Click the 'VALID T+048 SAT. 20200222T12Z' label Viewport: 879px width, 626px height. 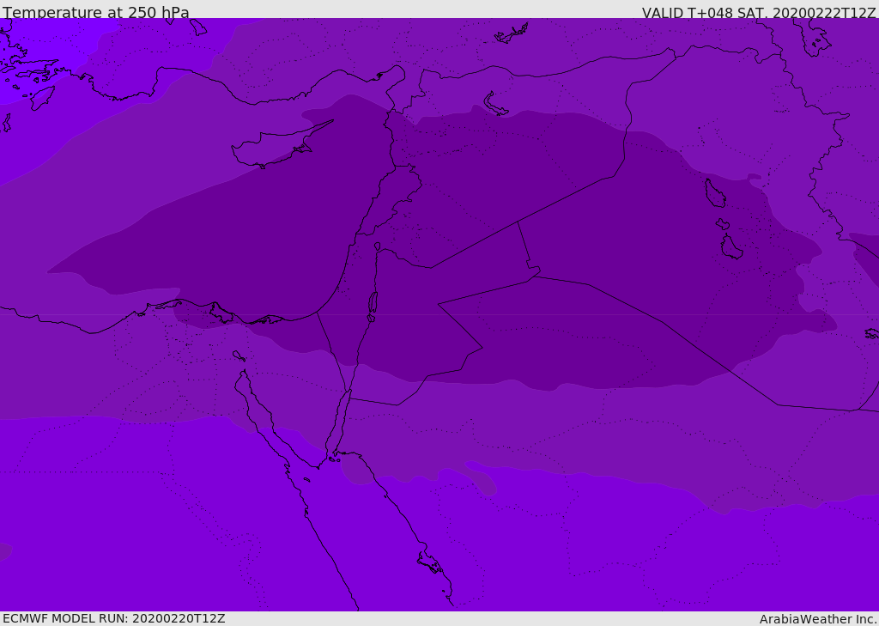[x=759, y=13]
